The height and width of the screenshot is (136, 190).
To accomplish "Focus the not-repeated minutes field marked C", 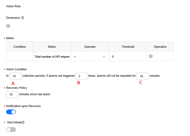I will [142, 76].
